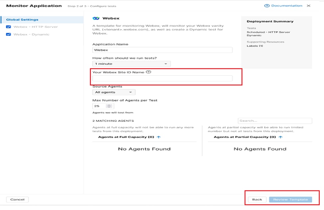Focus the agents Search box
The width and height of the screenshot is (324, 210).
275,121
